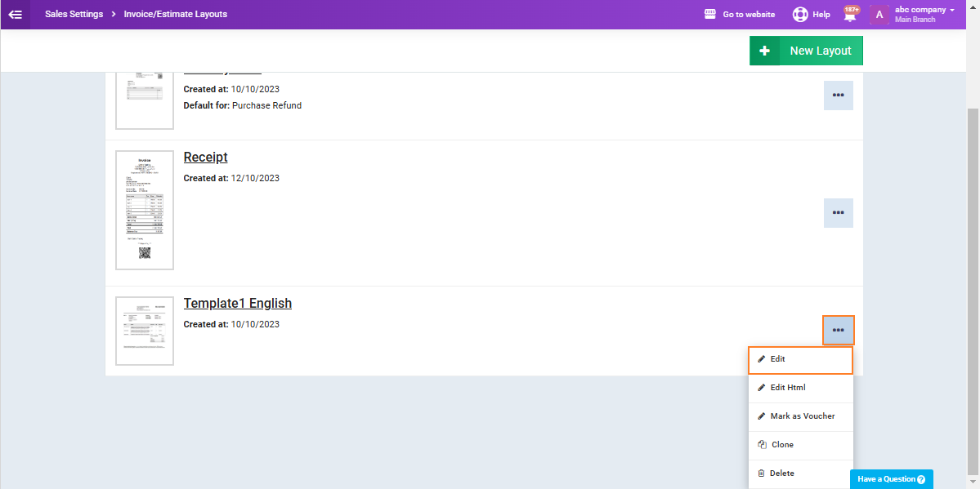Viewport: 980px width, 489px height.
Task: Select Mark as Voucher option
Action: 800,416
